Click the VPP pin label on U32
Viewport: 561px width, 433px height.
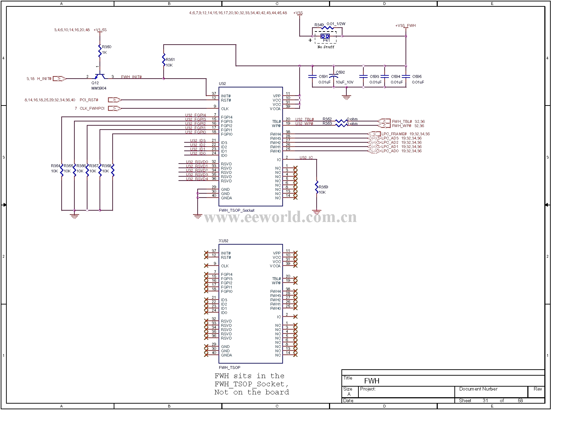tap(277, 96)
